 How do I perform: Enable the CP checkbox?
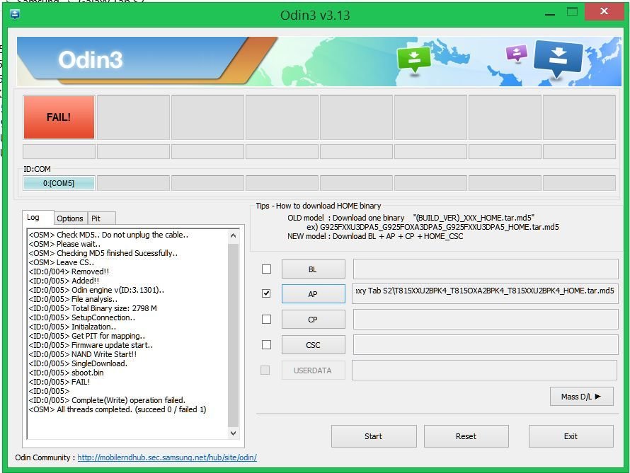[266, 320]
